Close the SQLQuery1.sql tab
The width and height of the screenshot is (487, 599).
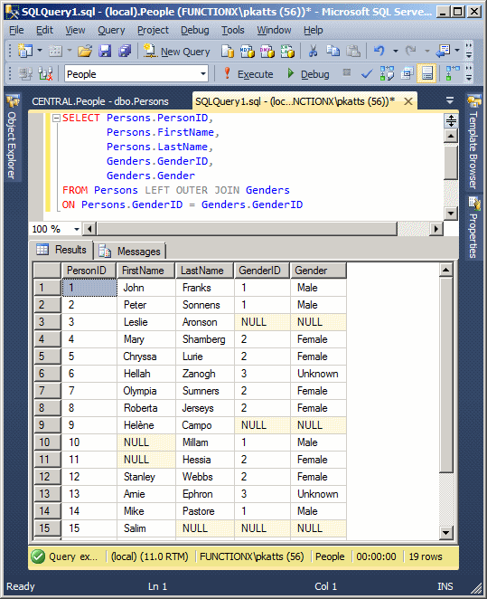[408, 101]
